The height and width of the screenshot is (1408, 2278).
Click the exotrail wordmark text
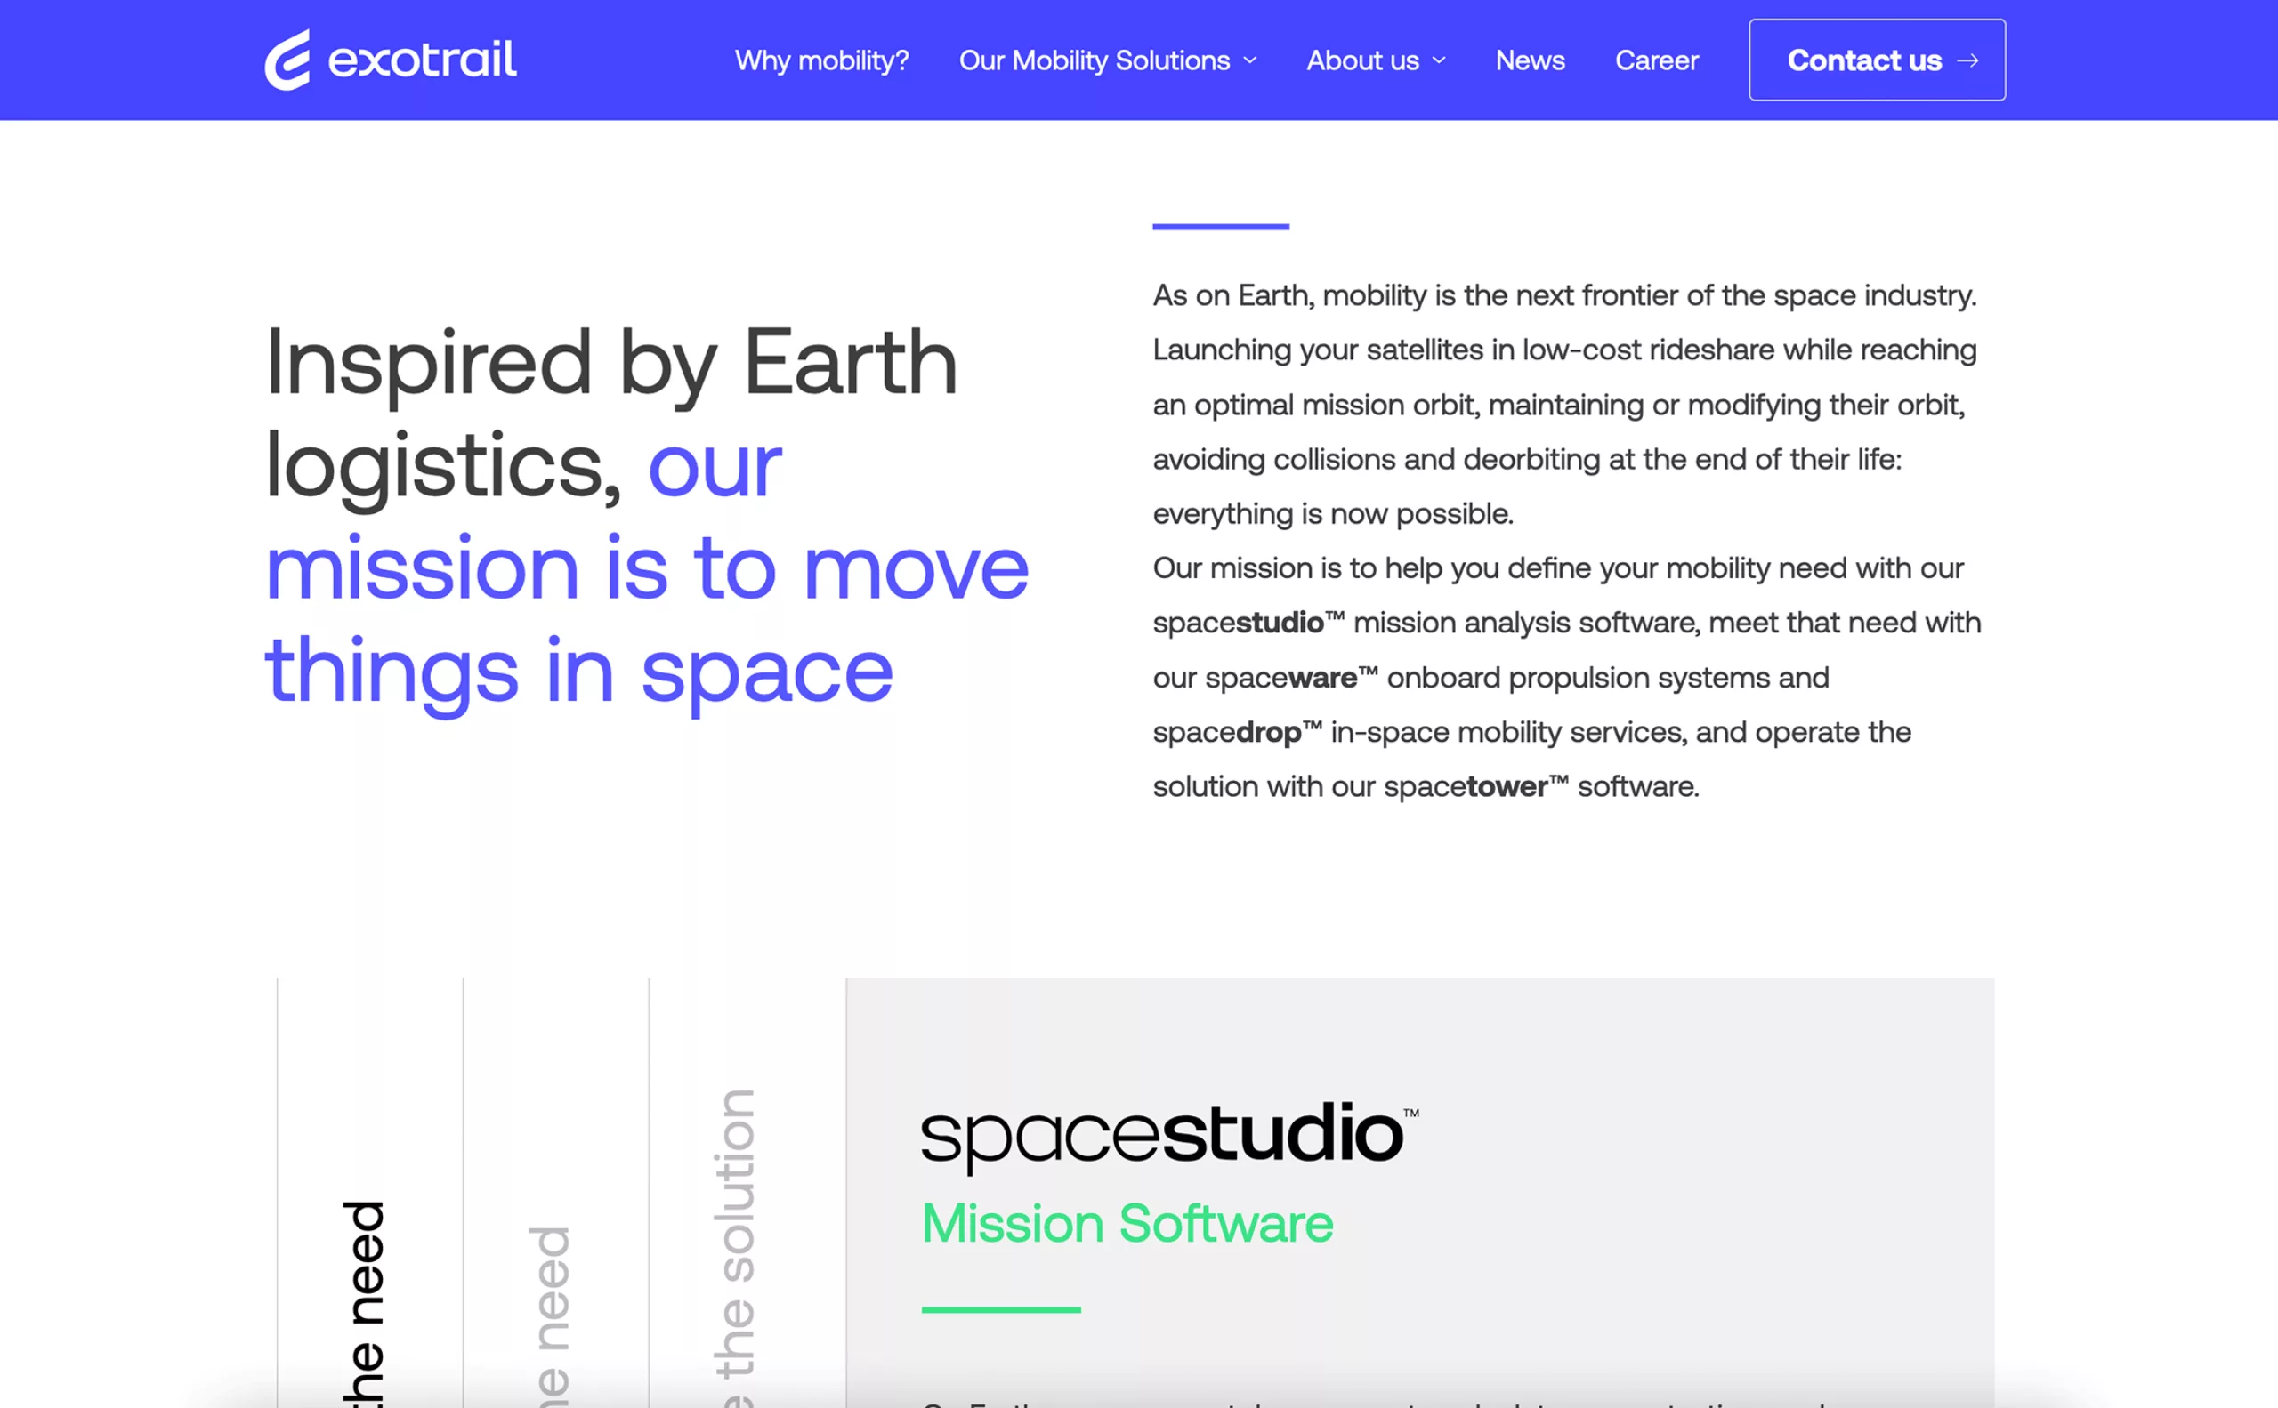tap(422, 60)
